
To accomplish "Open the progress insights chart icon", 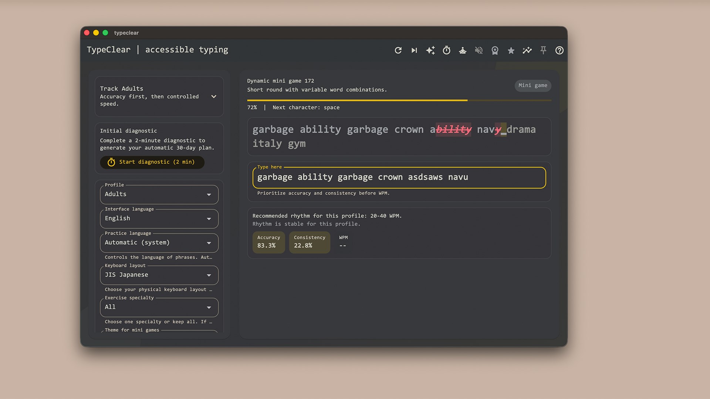I will (x=527, y=50).
